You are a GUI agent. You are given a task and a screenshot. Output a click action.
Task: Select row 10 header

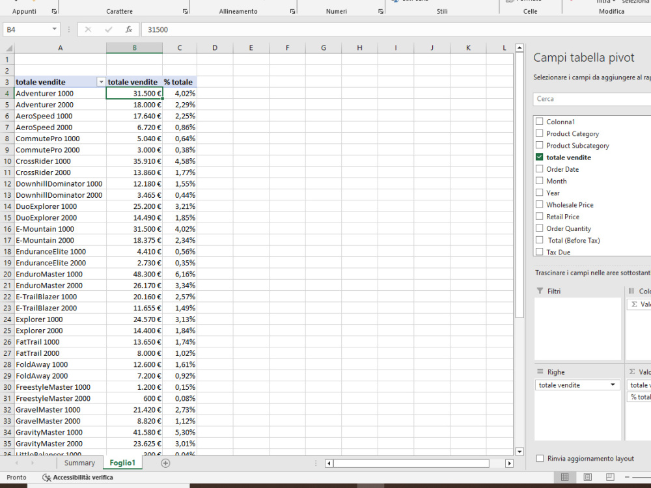pos(7,161)
